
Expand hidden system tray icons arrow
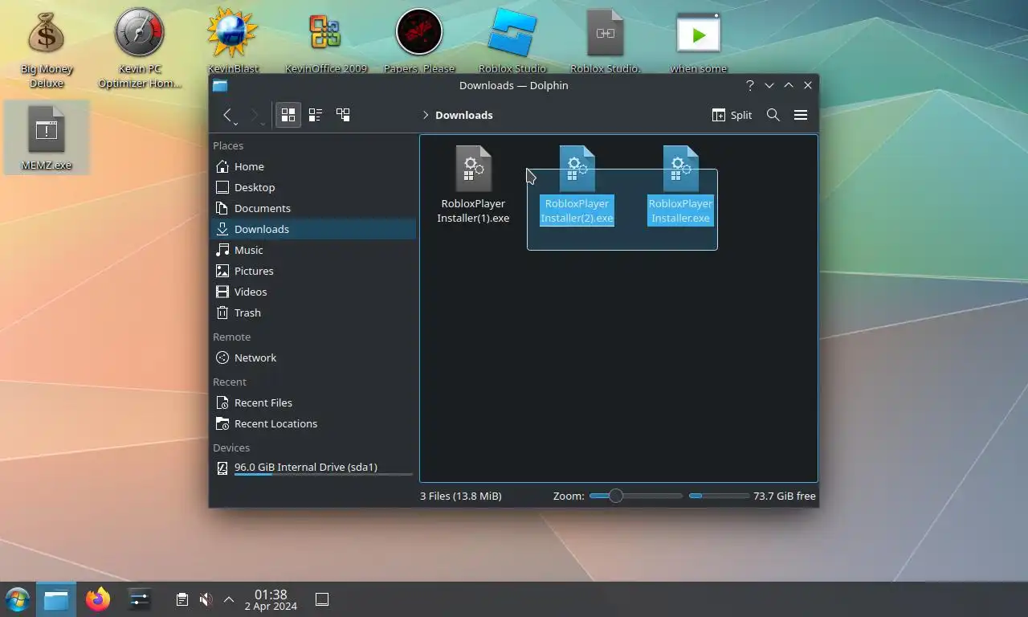pos(229,599)
